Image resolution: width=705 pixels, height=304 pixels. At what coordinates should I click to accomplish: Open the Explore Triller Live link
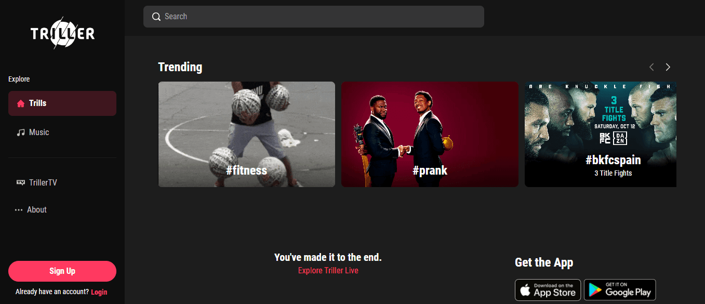tap(328, 270)
